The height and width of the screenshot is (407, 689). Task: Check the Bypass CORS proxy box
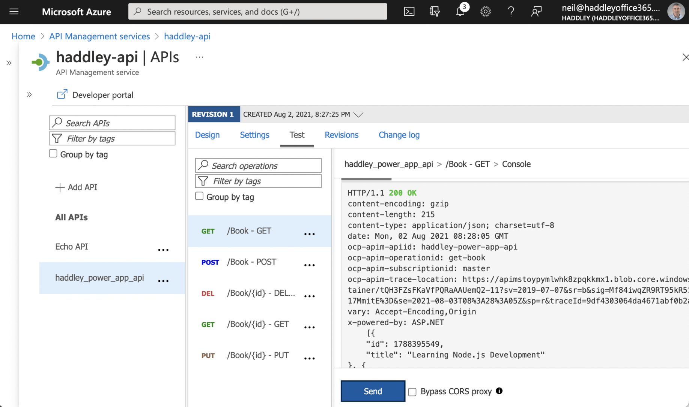[412, 392]
